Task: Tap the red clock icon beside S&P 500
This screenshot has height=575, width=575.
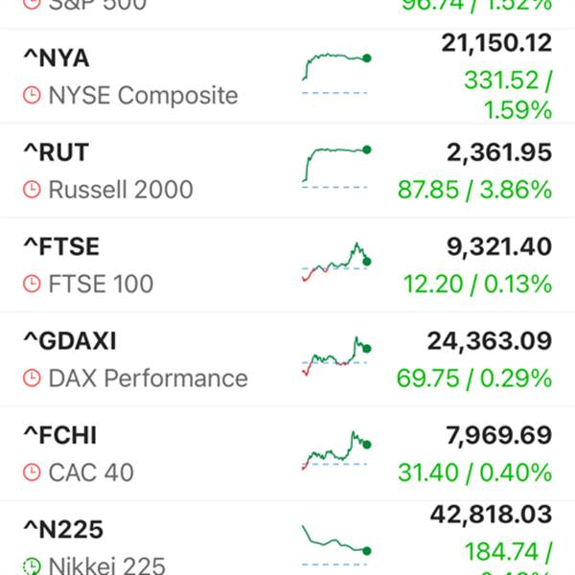Action: (32, 4)
